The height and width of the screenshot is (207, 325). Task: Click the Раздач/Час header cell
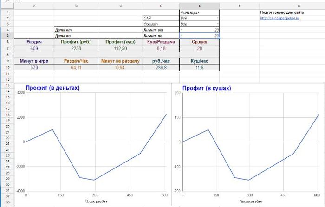76,61
